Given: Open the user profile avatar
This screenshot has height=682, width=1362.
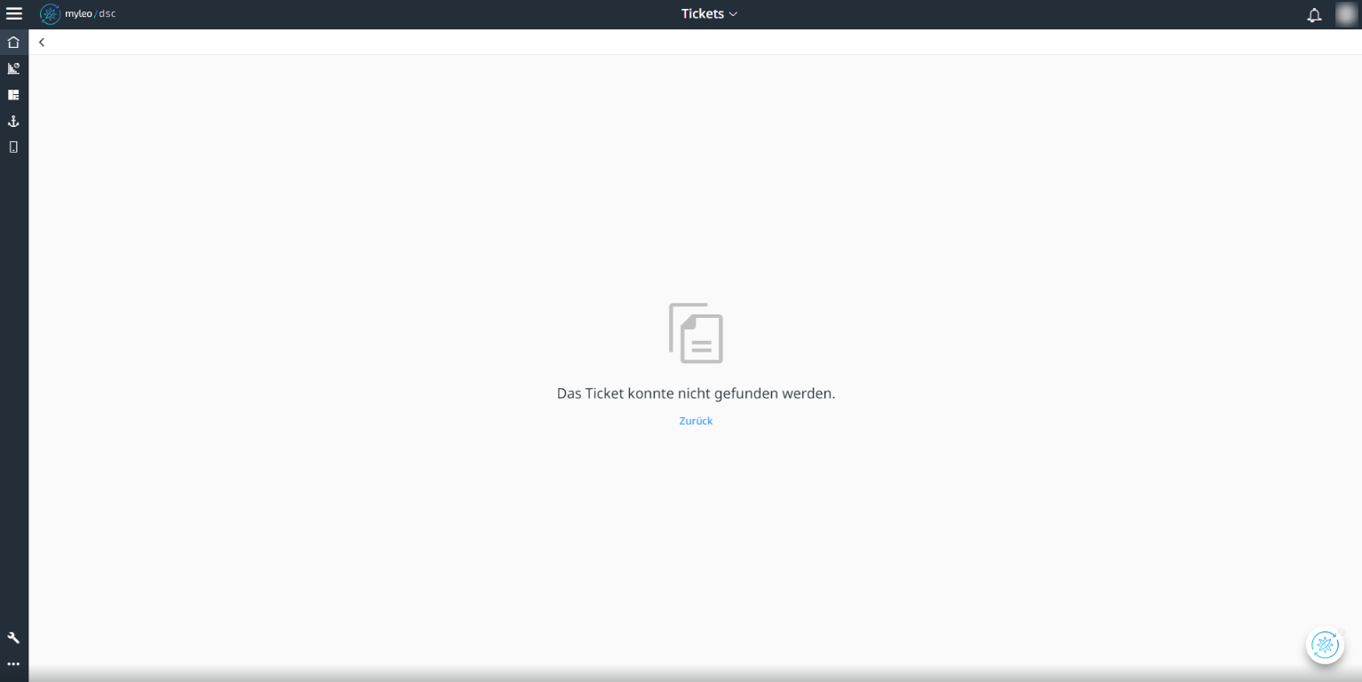Looking at the screenshot, I should pyautogui.click(x=1346, y=14).
